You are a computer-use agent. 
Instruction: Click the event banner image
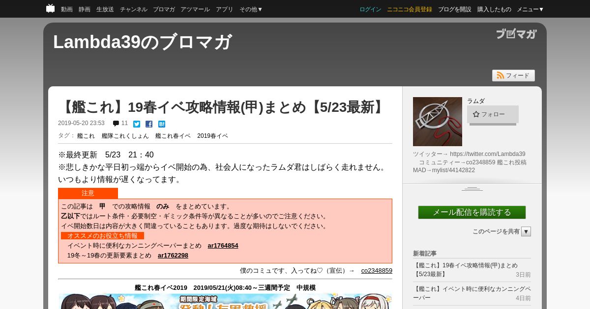[x=225, y=301]
